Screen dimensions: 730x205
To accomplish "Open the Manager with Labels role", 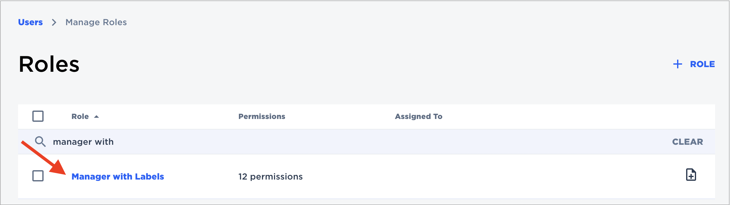I will tap(118, 176).
